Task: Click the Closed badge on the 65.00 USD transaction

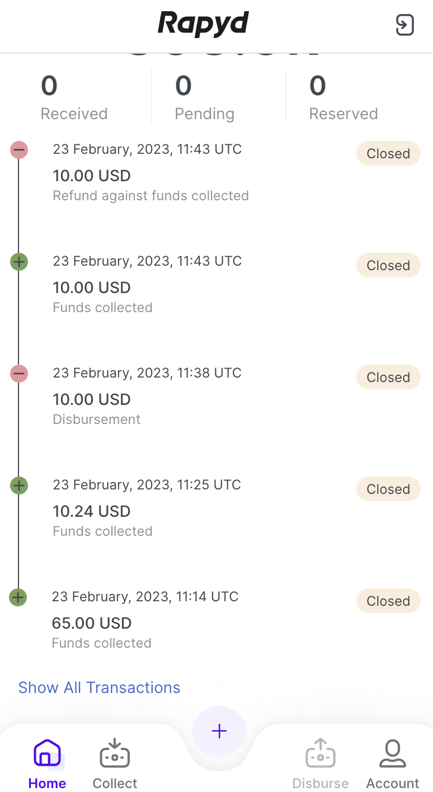Action: (388, 601)
